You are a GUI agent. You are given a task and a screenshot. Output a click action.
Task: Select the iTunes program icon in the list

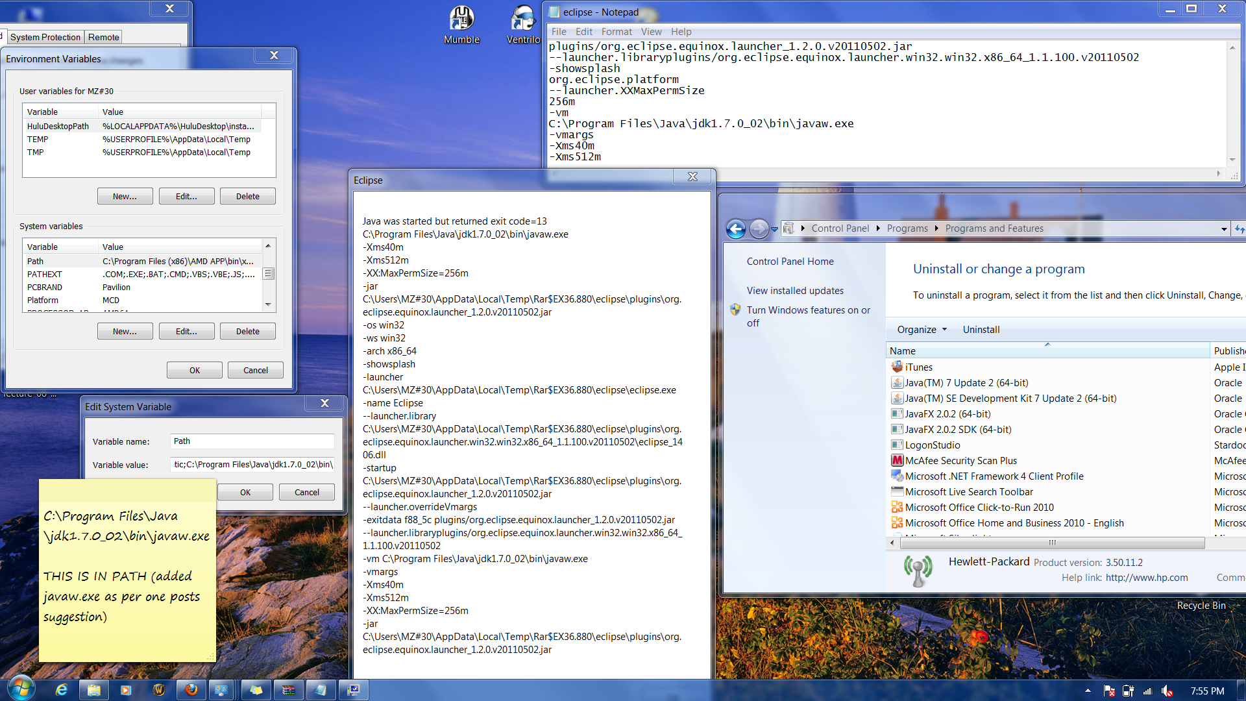[x=897, y=367]
